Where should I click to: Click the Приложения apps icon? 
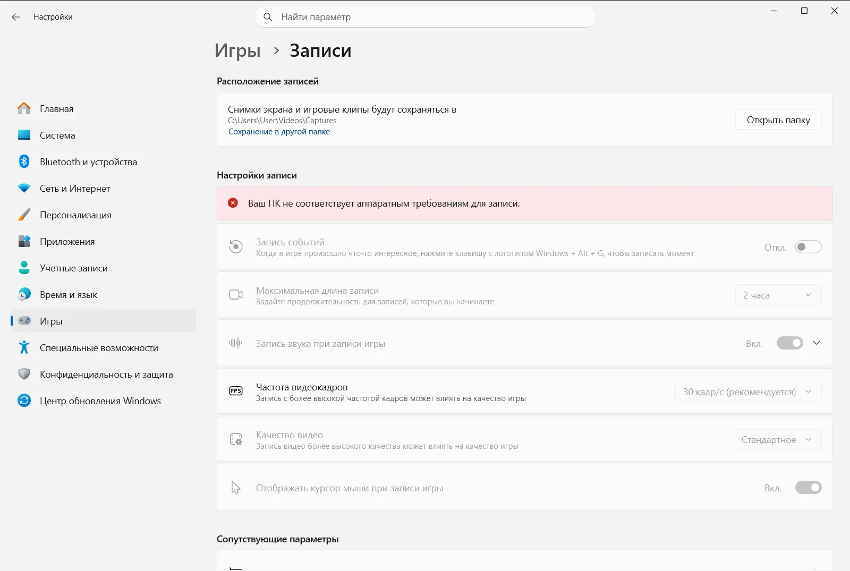point(24,241)
